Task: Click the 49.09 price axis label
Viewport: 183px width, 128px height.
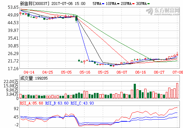Action: click(x=13, y=15)
